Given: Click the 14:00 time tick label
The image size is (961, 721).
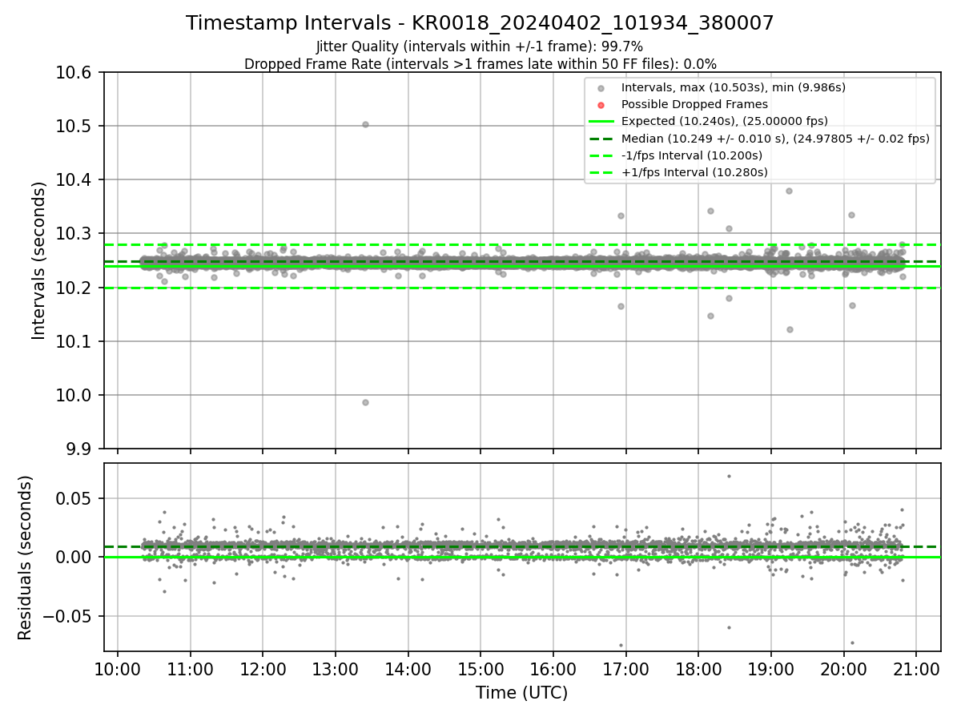Looking at the screenshot, I should pos(408,671).
